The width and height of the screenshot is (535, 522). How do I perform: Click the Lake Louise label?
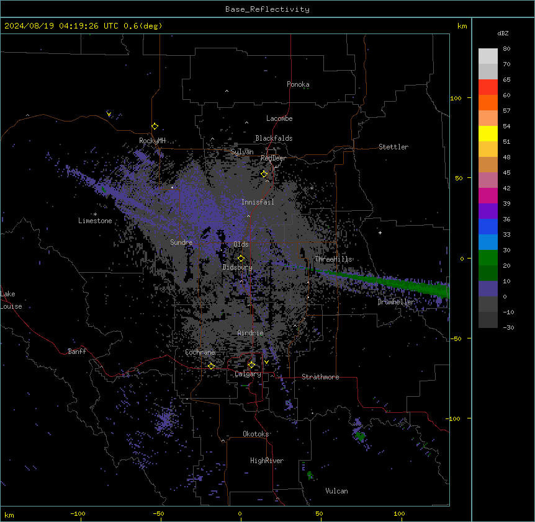[11, 300]
